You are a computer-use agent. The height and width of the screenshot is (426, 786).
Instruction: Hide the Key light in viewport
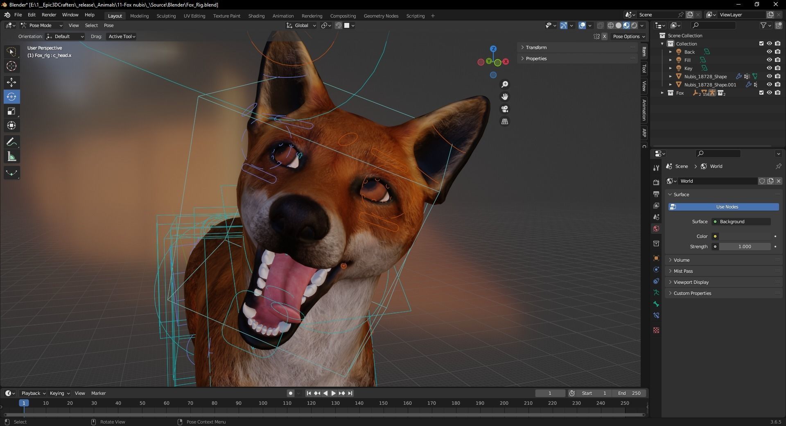click(x=769, y=68)
